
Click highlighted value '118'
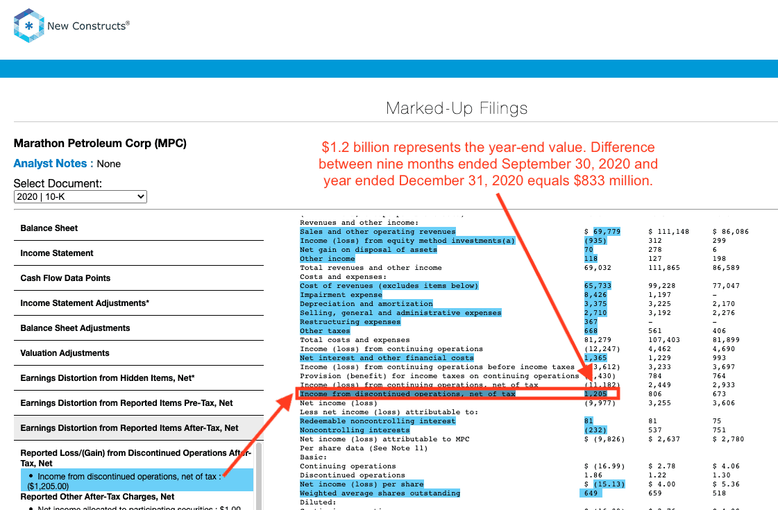591,259
